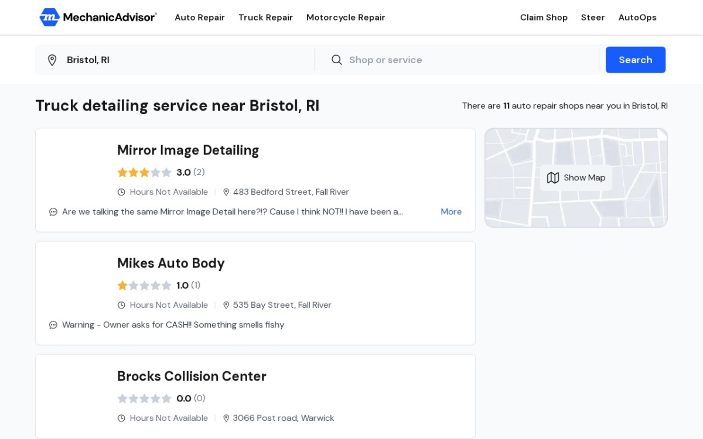The image size is (703, 439).
Task: Open the Auto Repair menu
Action: pos(200,18)
